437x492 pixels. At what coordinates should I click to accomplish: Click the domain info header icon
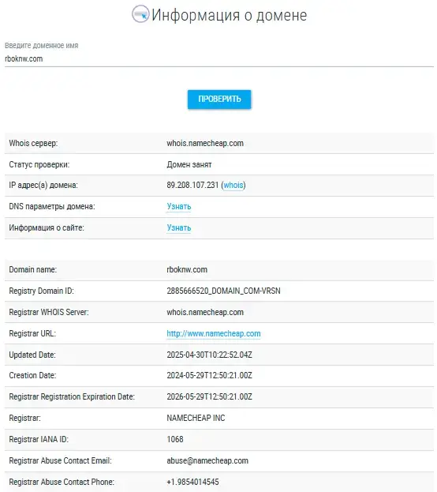click(140, 14)
